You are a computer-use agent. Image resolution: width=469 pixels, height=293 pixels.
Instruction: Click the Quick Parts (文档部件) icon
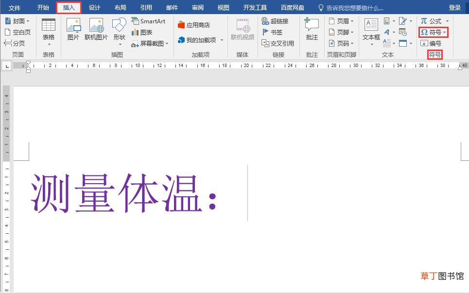(387, 21)
